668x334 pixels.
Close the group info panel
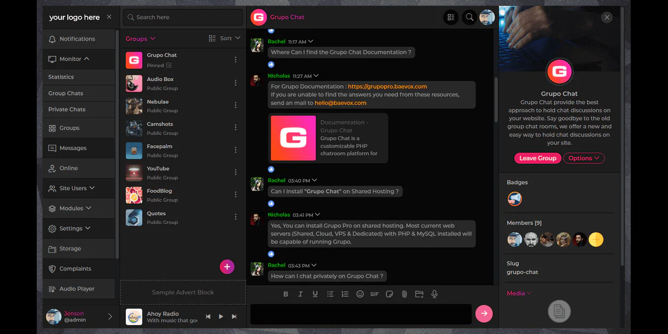[x=607, y=17]
